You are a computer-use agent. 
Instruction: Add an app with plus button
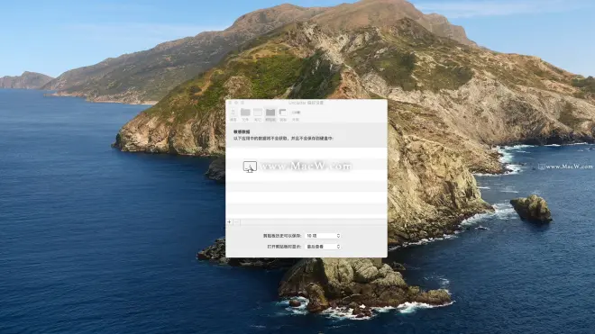coord(229,221)
